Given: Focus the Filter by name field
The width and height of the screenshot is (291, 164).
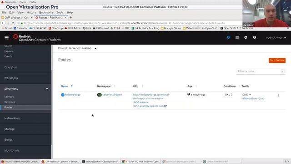Looking at the screenshot, I should [x=261, y=72].
